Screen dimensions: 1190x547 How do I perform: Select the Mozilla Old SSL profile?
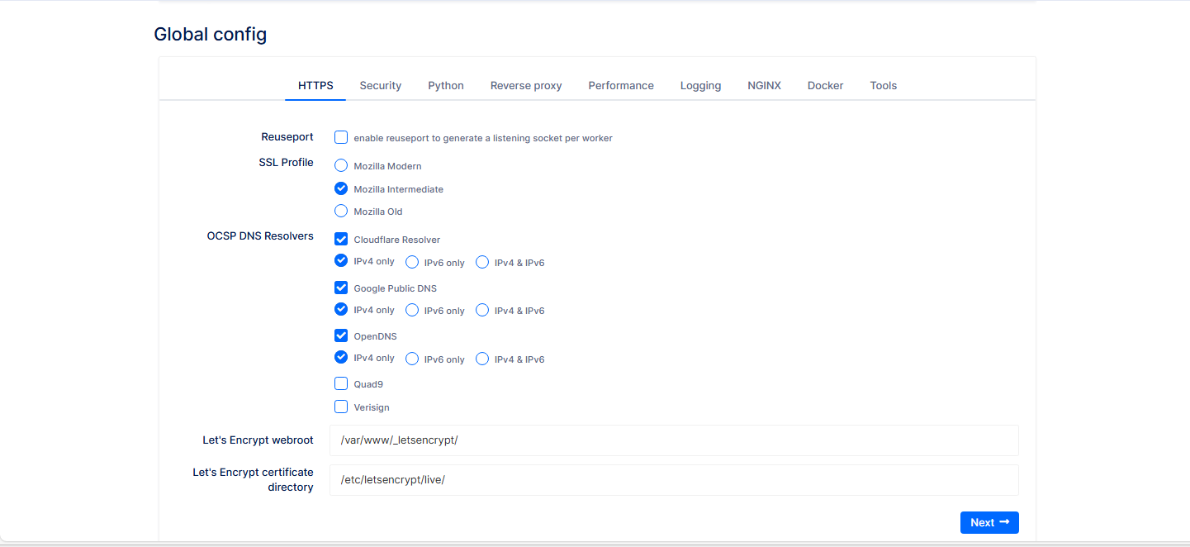point(341,211)
